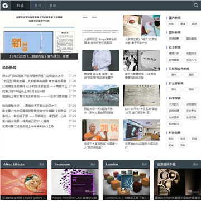Open the 贵州省水城县山体滑坡 news link

pos(26,121)
